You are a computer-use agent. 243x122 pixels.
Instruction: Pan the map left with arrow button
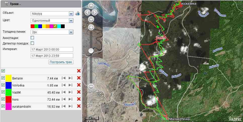click(x=87, y=12)
